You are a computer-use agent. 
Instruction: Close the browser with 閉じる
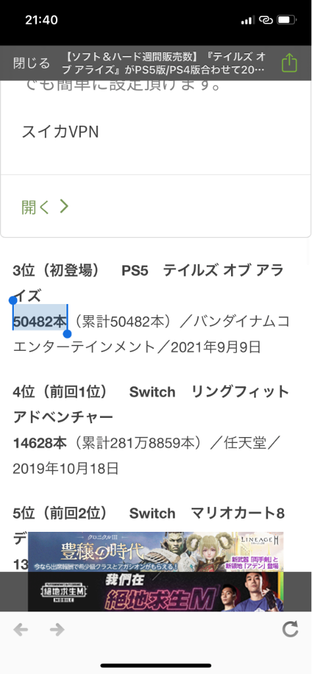[32, 63]
